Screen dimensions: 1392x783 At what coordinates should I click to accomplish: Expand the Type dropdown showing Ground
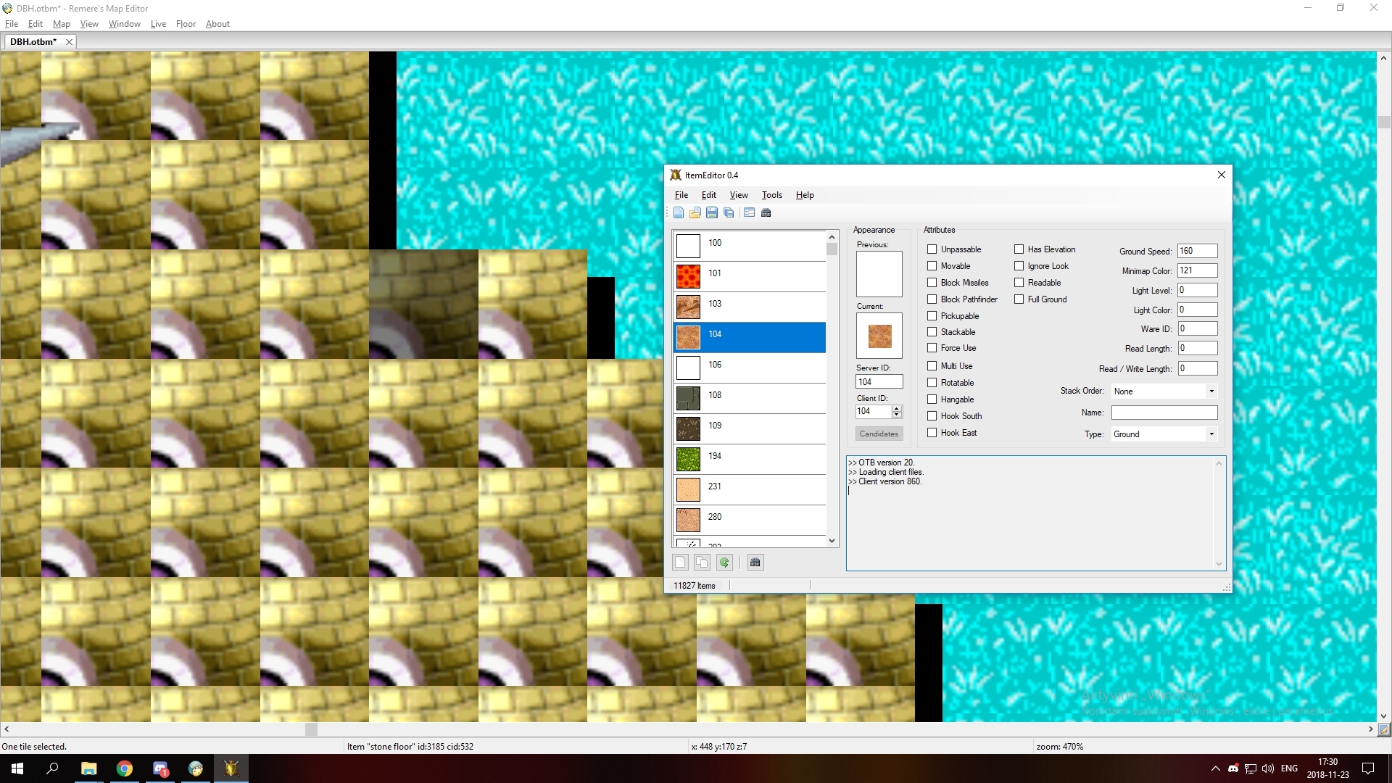pos(1211,434)
